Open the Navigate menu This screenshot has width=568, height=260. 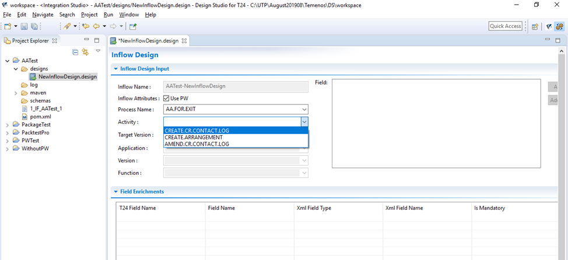(x=43, y=15)
